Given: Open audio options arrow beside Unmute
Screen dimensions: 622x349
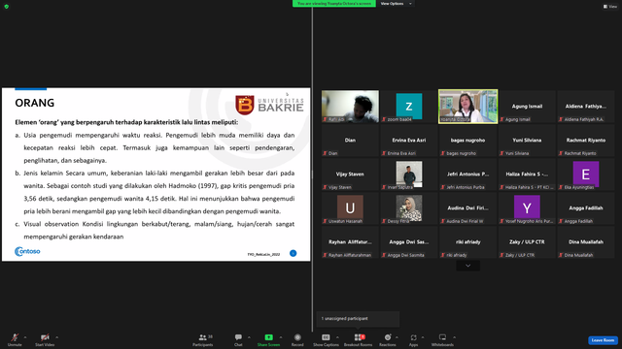Looking at the screenshot, I should tap(25, 337).
